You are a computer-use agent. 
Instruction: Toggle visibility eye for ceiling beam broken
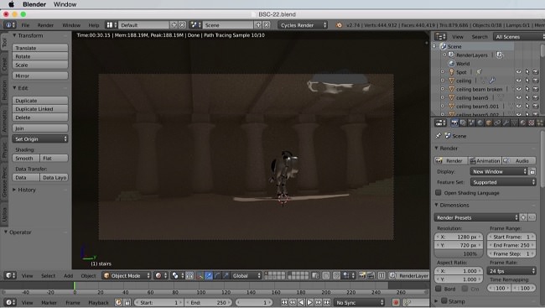coord(518,89)
